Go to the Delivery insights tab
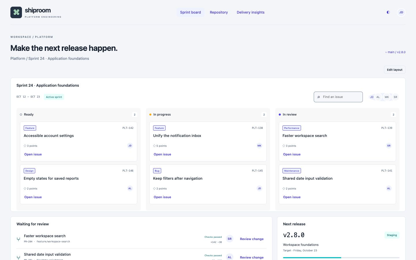416x260 pixels. coord(250,12)
